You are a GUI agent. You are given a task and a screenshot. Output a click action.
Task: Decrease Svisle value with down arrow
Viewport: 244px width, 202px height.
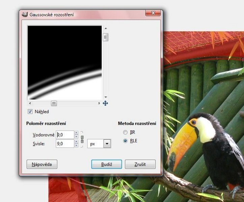(76, 145)
